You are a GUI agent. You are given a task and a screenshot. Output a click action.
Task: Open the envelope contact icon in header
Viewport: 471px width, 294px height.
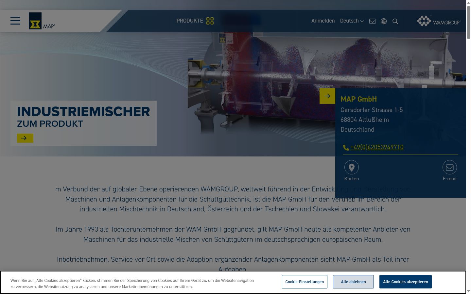(372, 21)
